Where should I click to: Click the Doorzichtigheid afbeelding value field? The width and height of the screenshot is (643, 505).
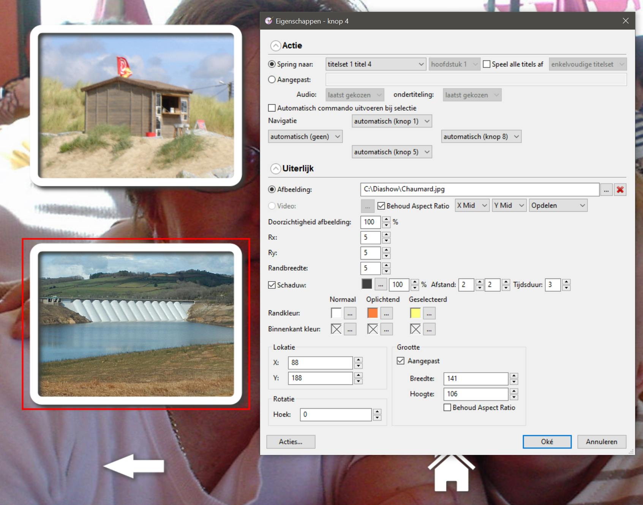pyautogui.click(x=370, y=222)
